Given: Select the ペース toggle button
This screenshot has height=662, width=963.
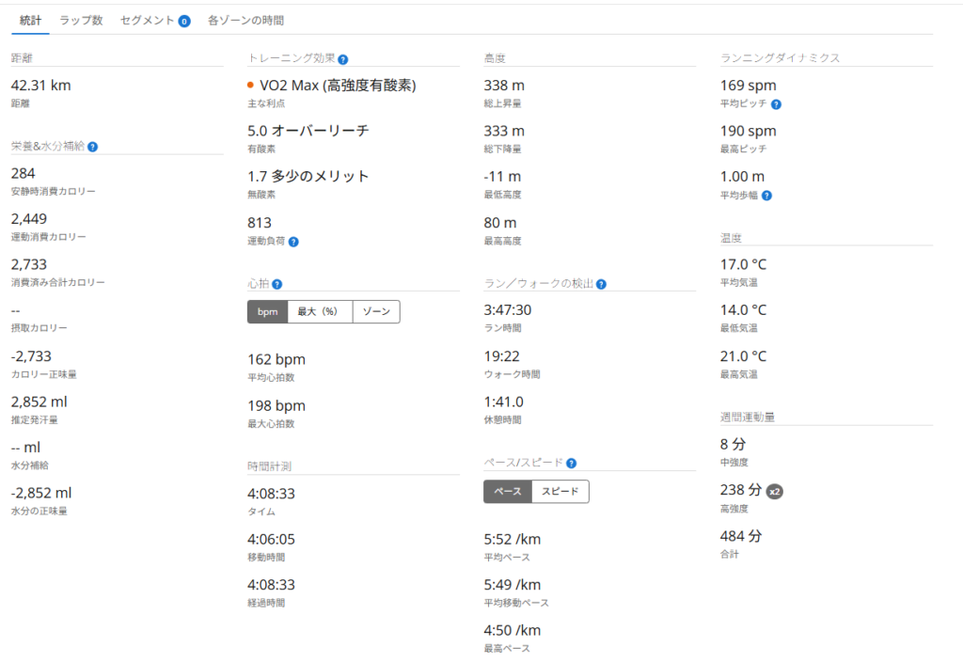Looking at the screenshot, I should [507, 492].
